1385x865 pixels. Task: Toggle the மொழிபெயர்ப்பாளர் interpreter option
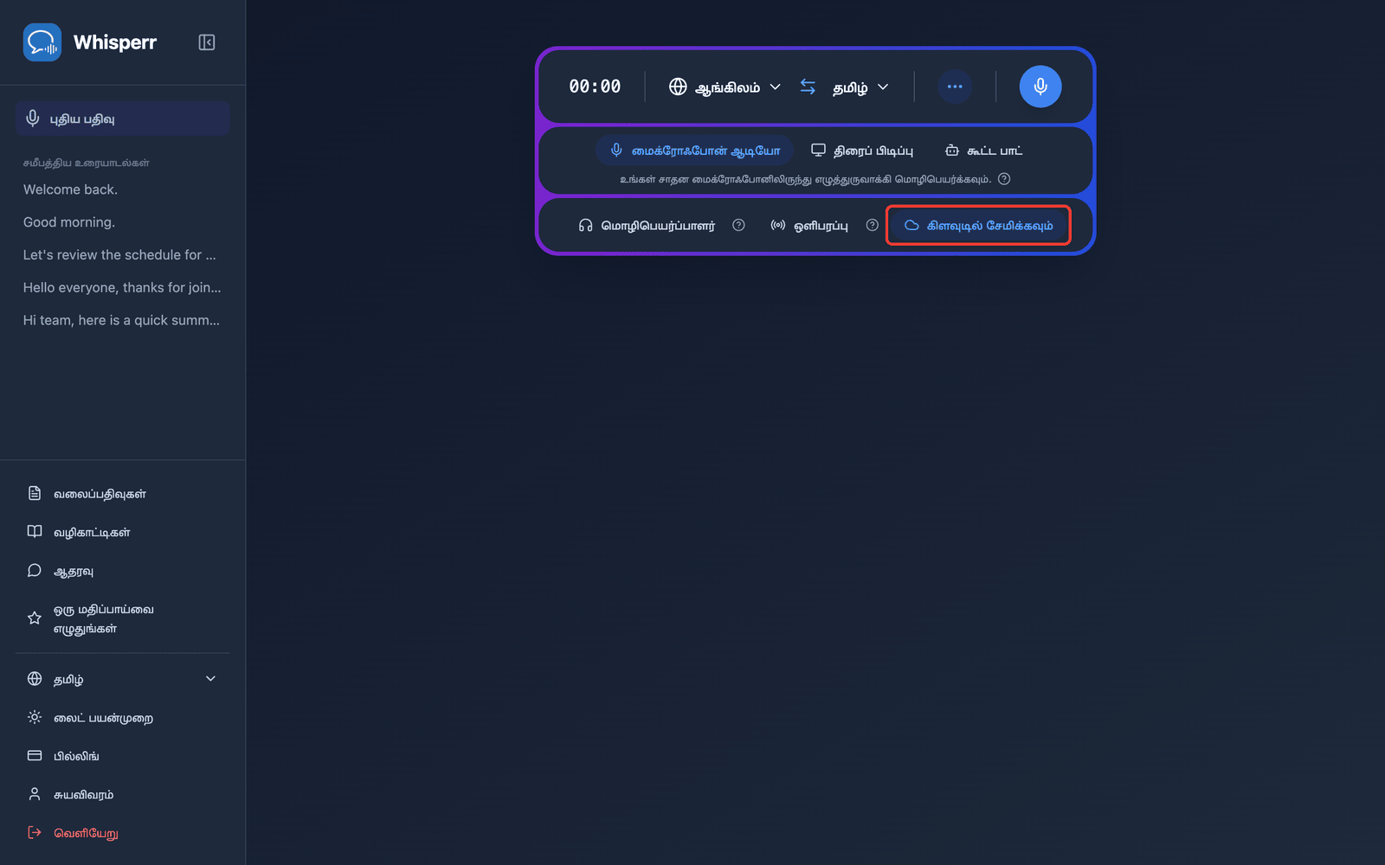click(x=647, y=225)
